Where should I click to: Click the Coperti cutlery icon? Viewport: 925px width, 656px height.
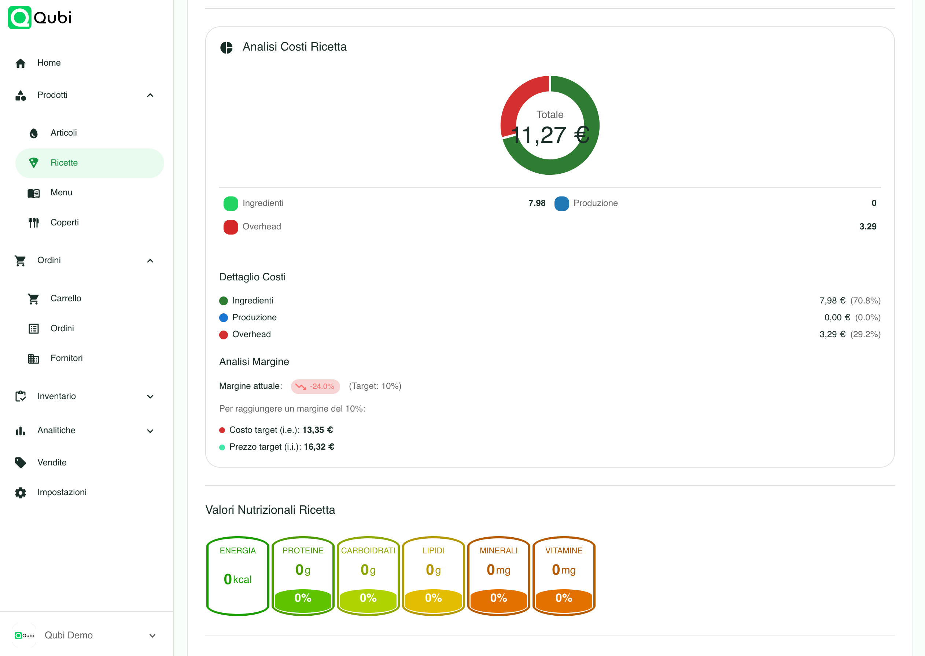point(33,222)
